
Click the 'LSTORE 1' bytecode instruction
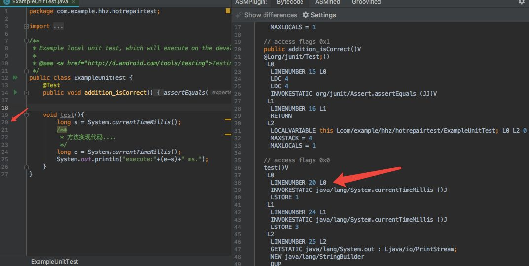(284, 197)
